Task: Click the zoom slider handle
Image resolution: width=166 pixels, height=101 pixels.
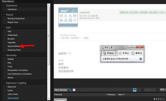Action: click(x=148, y=90)
